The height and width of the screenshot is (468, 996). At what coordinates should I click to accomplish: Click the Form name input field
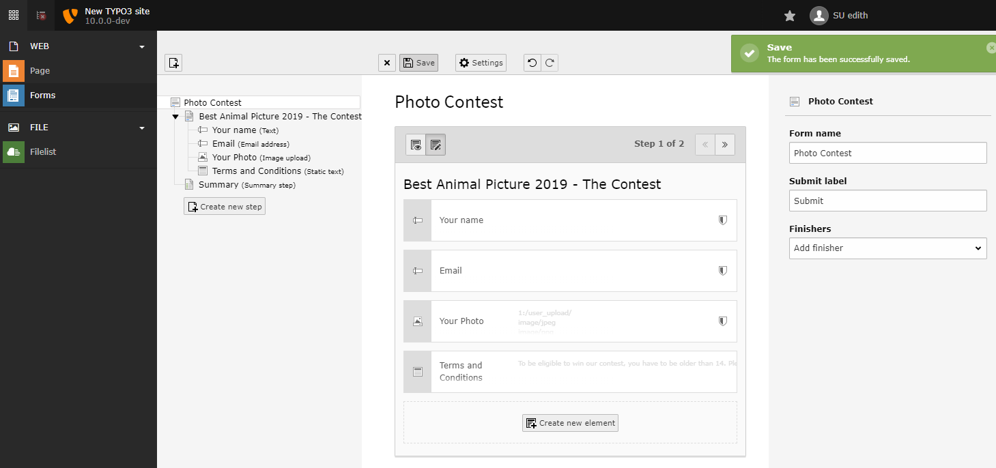pos(887,153)
